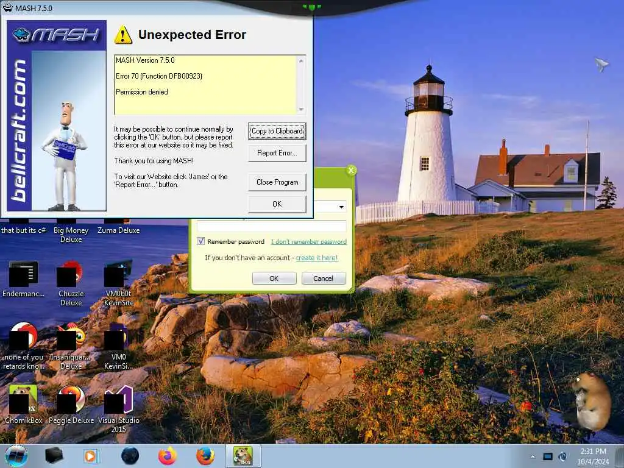Screen dimensions: 624x468
Task: Toggle the Remember password checkbox
Action: click(201, 241)
